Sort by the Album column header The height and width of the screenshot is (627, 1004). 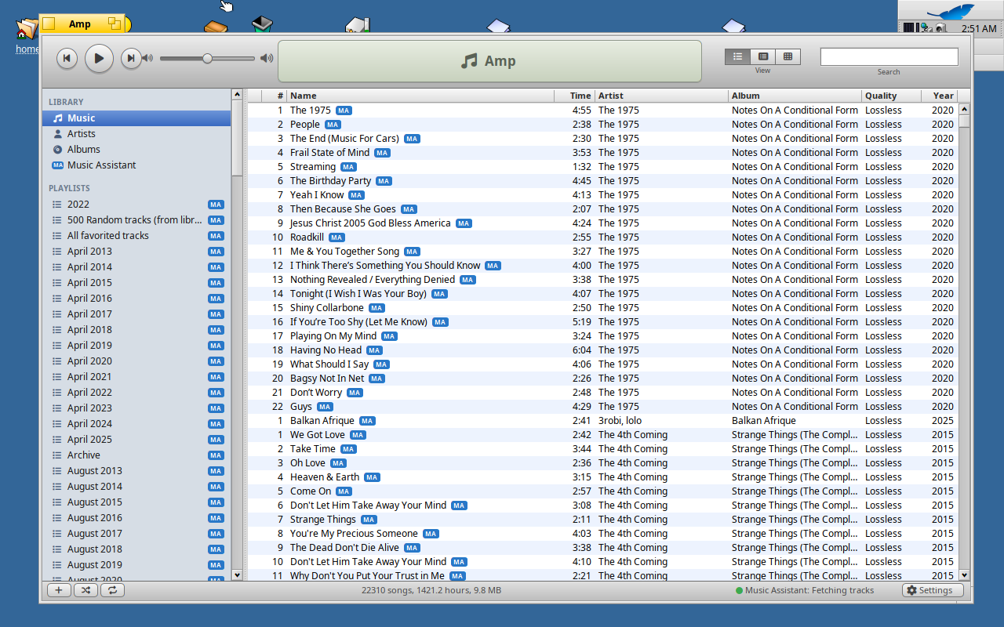coord(795,96)
